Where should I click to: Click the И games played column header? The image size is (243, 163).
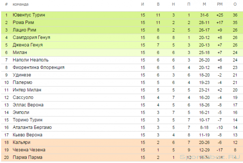(143, 4)
